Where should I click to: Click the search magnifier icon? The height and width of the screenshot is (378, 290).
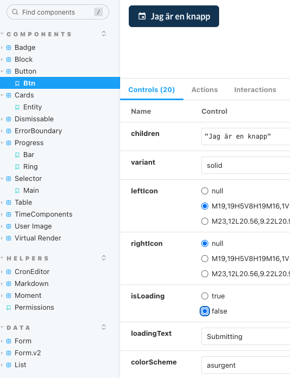click(15, 12)
